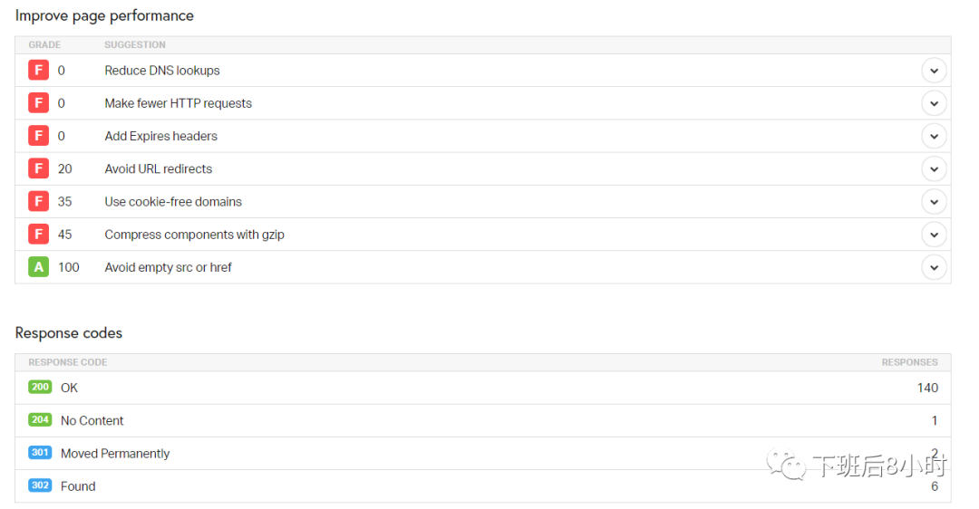Viewport: 979px width, 509px height.
Task: Expand the Avoid URL redirects chevron
Action: (x=934, y=169)
